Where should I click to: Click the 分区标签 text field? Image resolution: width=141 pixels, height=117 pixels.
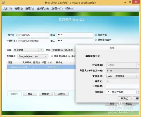tap(123, 86)
